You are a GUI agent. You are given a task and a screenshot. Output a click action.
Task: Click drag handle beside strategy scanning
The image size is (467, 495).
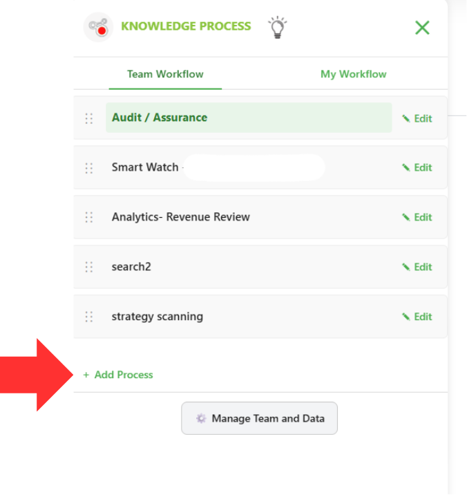pyautogui.click(x=88, y=317)
